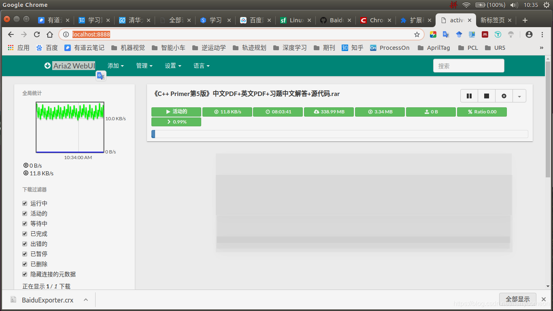Screen dimensions: 553x311
Task: Stop the C++ Primer download
Action: [x=486, y=96]
